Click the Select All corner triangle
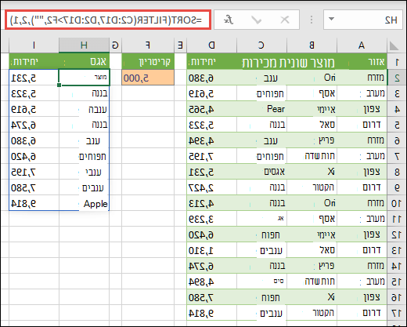The height and width of the screenshot is (327, 407). click(394, 45)
